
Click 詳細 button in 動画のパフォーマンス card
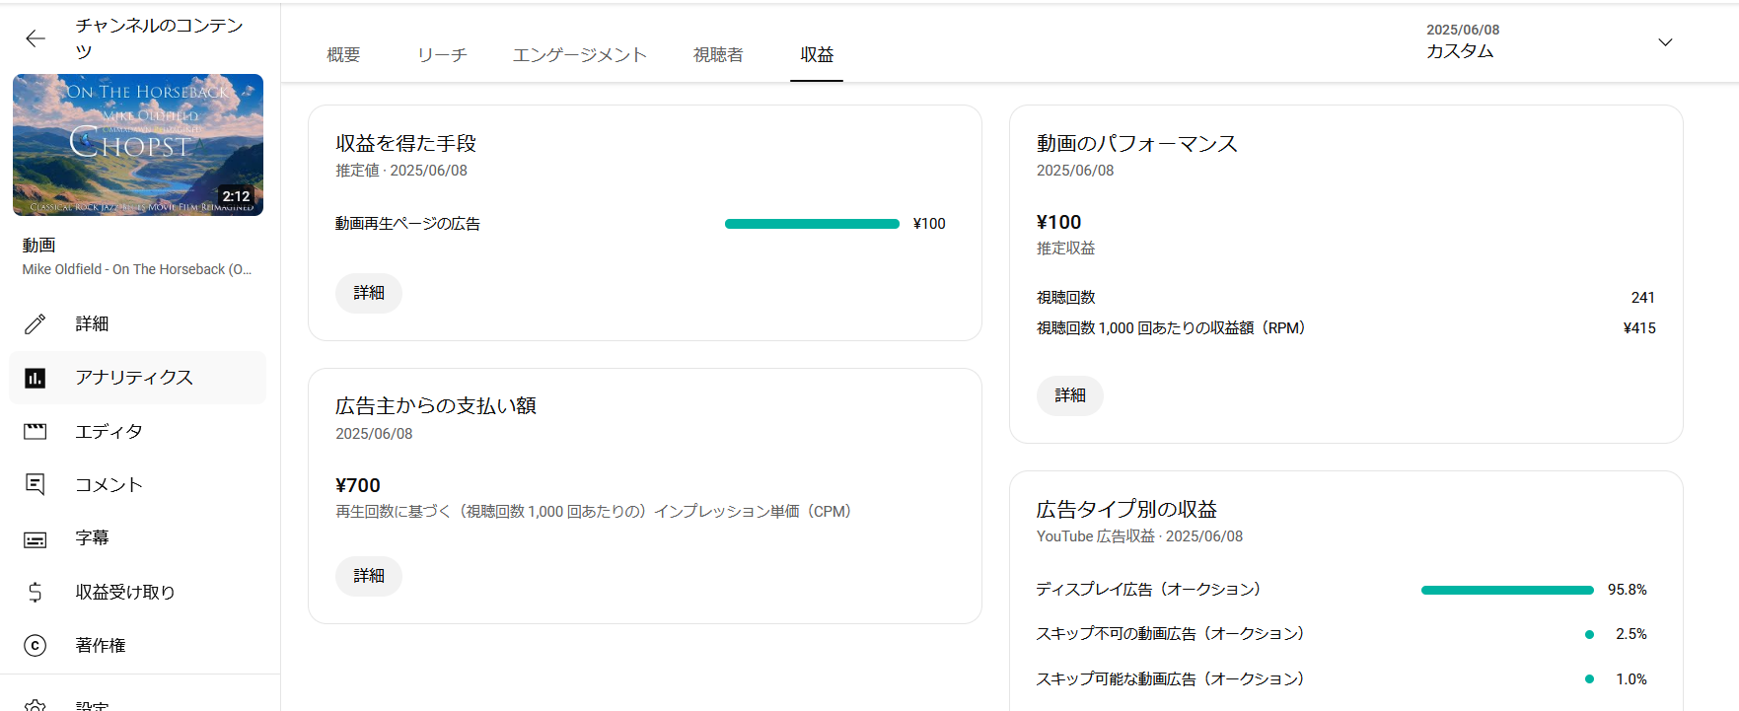[1070, 395]
